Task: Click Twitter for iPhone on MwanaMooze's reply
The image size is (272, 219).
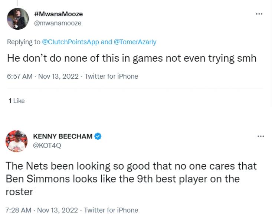Action: click(x=111, y=76)
